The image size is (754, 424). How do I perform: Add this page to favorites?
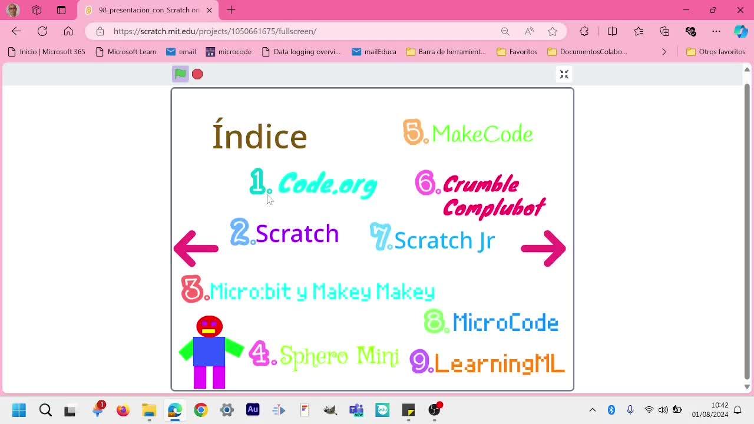[553, 31]
